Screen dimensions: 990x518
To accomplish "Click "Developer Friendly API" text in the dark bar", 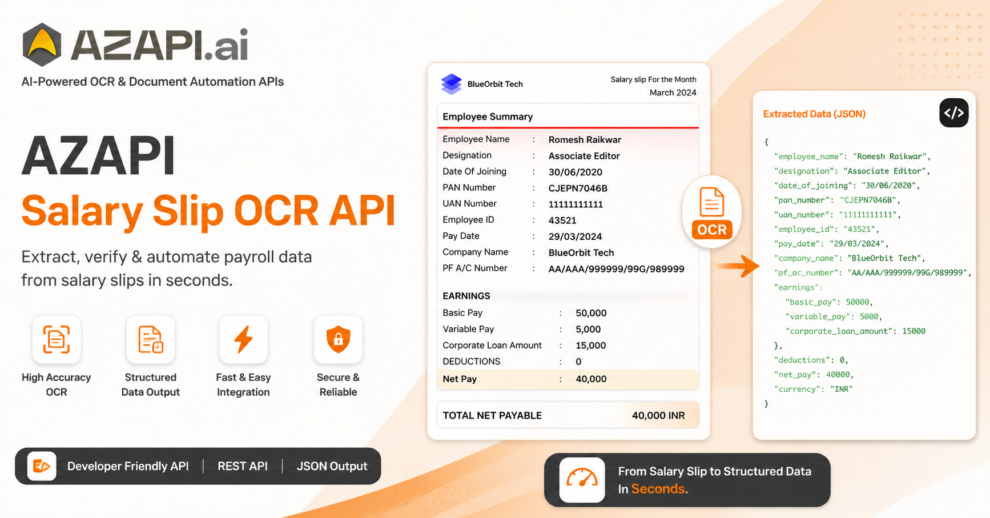I will pyautogui.click(x=128, y=466).
